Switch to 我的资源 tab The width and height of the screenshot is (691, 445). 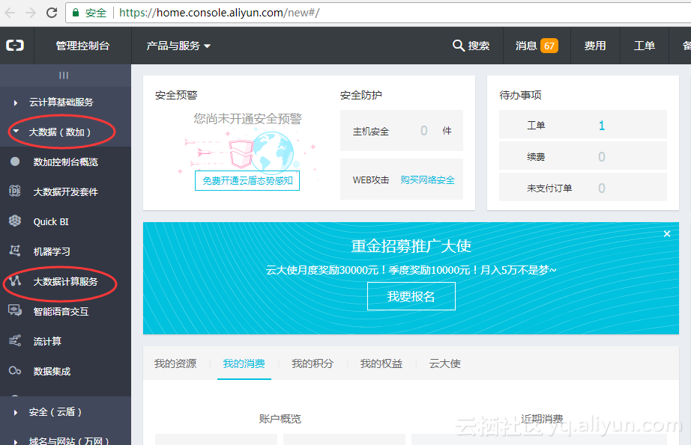click(175, 363)
